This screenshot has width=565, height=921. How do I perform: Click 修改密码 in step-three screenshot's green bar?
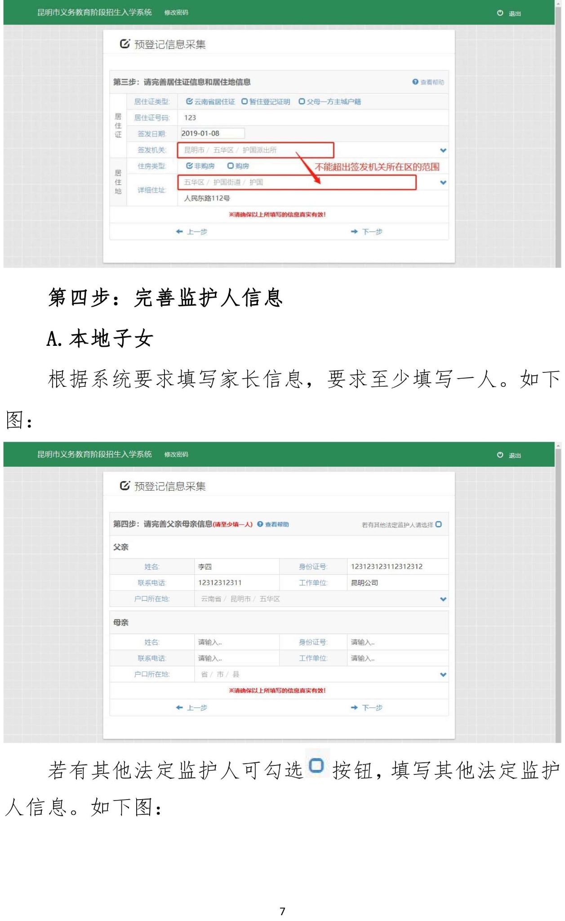[176, 13]
